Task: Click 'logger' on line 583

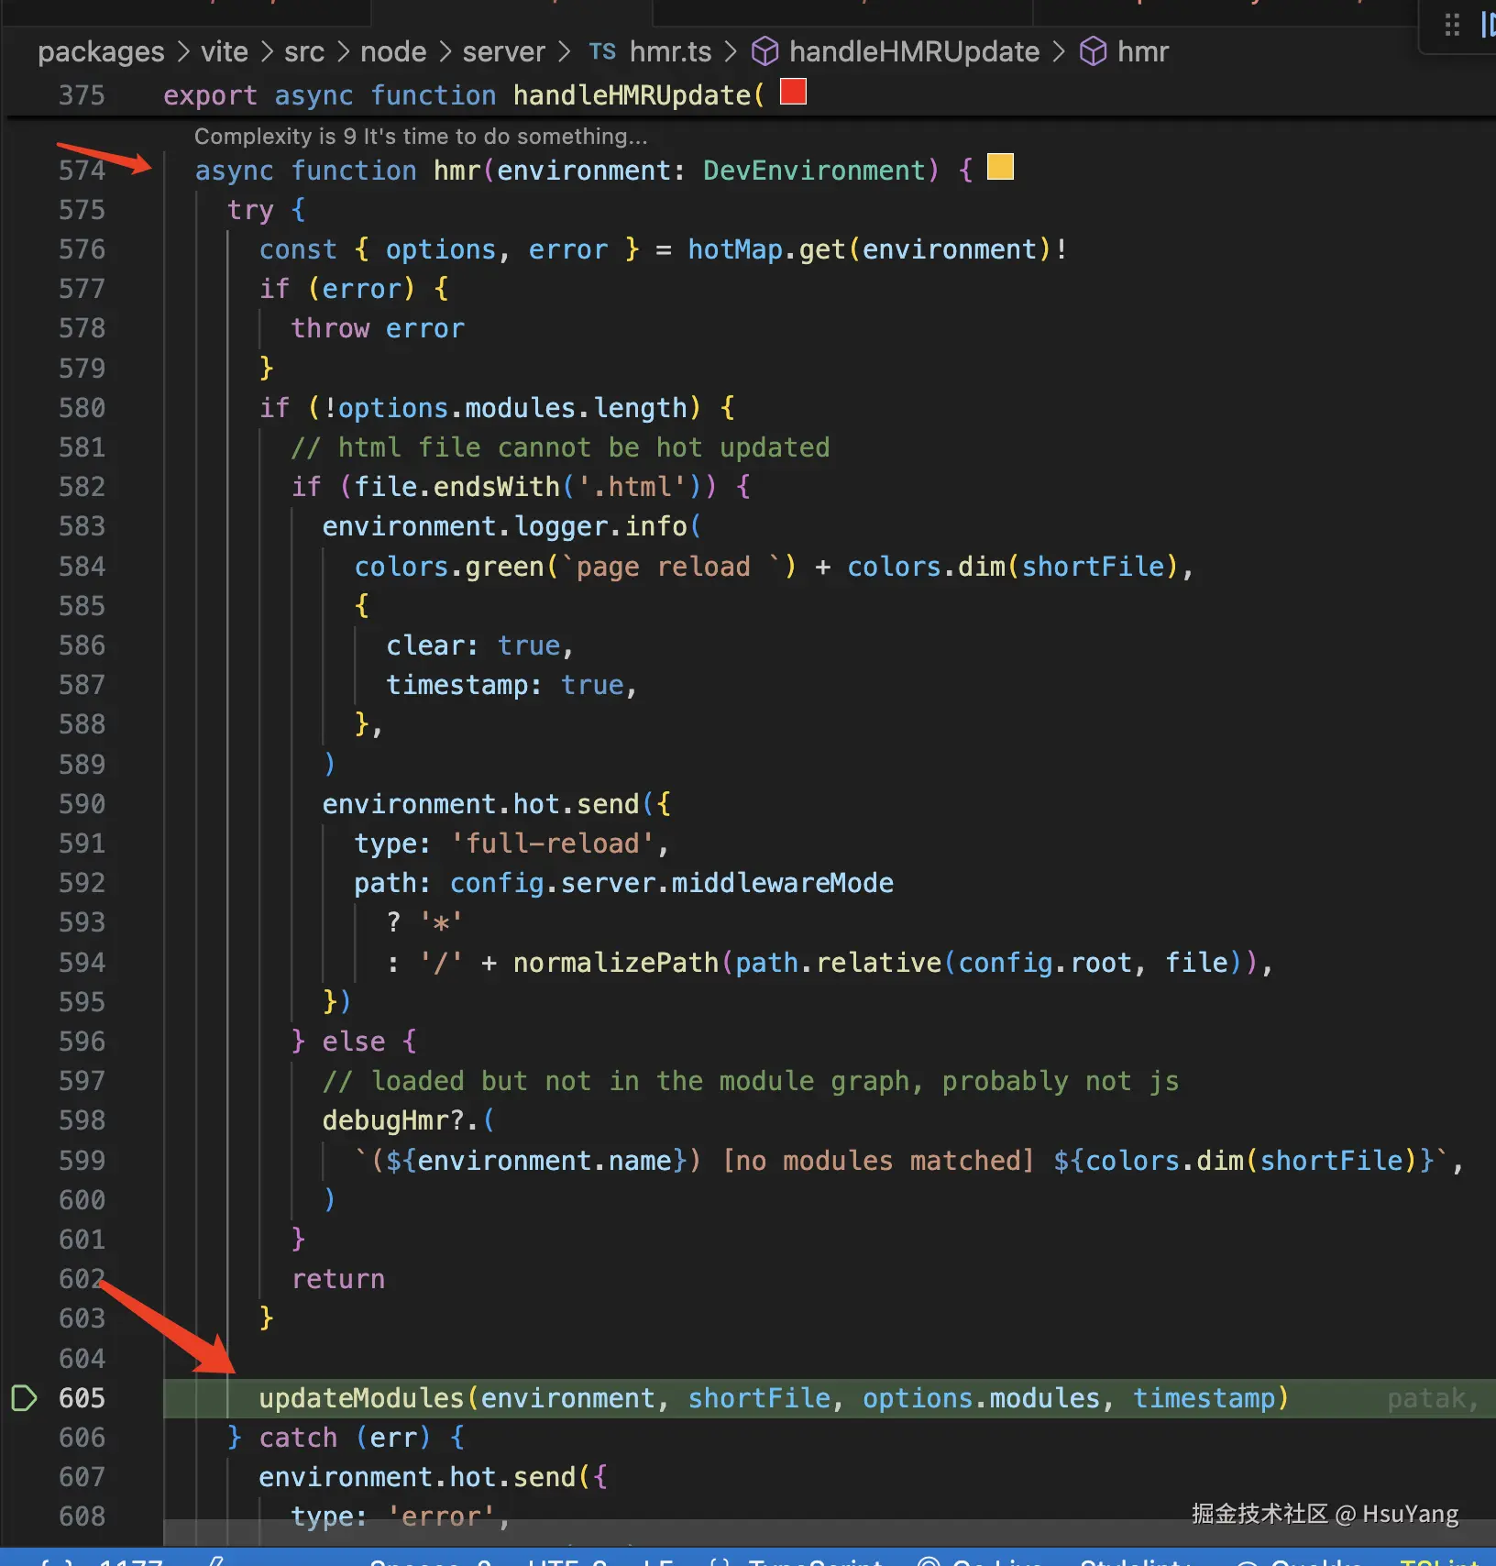Action: coord(561,526)
